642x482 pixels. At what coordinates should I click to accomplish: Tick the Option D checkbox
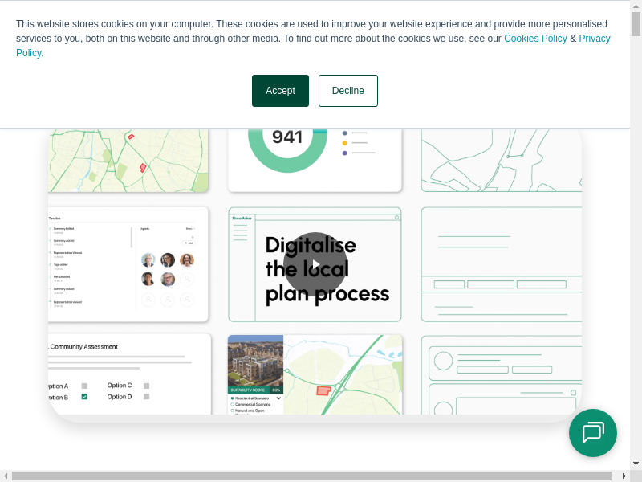pyautogui.click(x=146, y=397)
